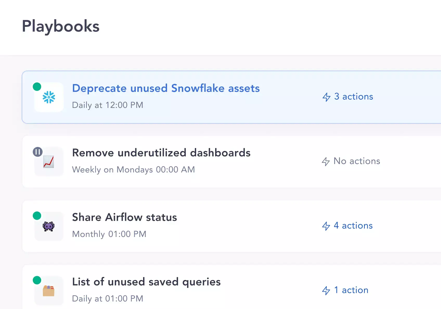Viewport: 441px width, 309px height.
Task: Click the Weekly on Mondays 00:00 AM schedule
Action: 133,170
